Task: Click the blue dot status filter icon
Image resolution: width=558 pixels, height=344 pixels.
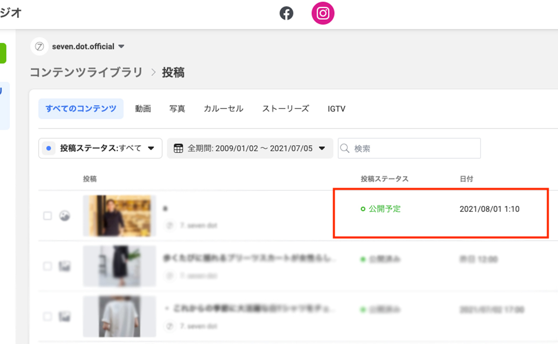Action: point(49,148)
